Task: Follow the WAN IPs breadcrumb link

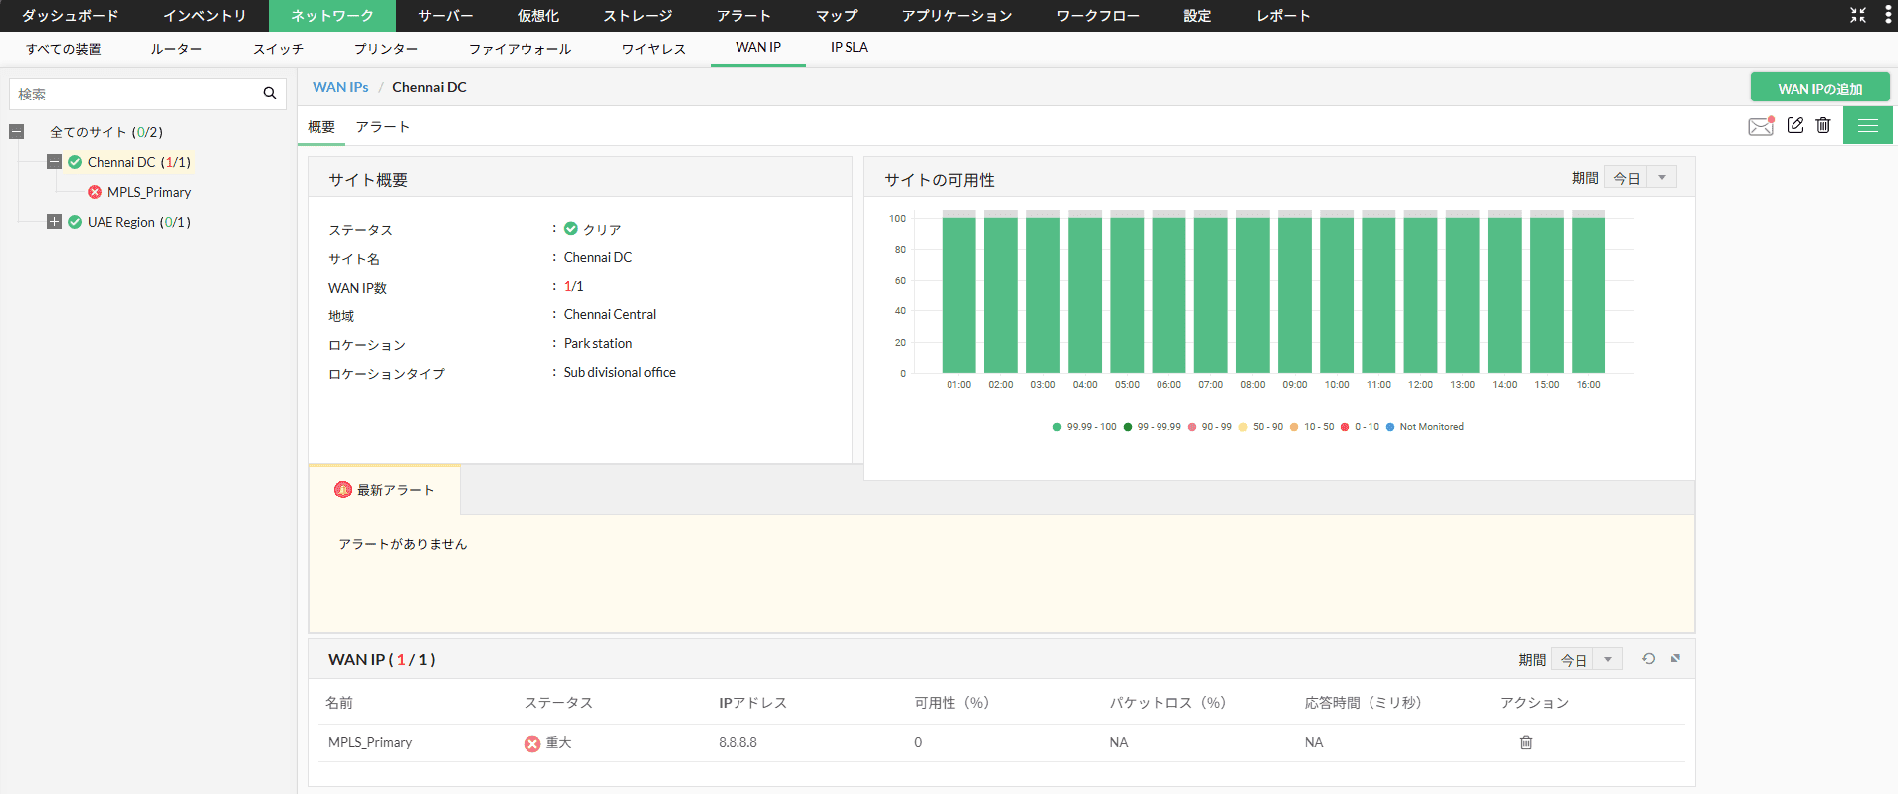Action: click(x=340, y=87)
